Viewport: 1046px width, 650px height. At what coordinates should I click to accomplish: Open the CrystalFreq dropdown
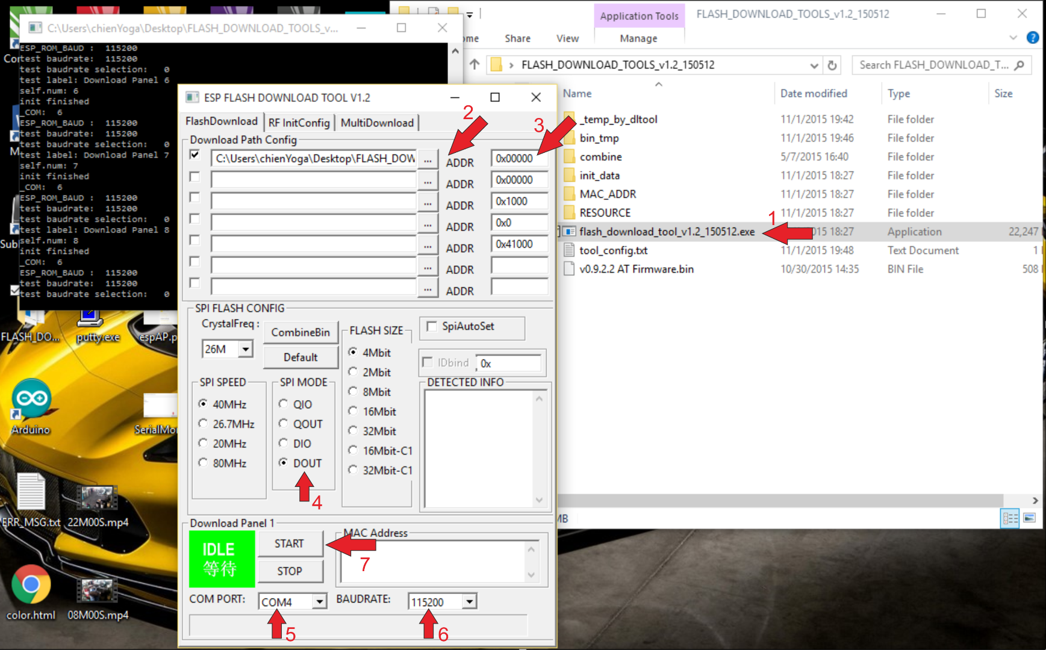pos(245,348)
